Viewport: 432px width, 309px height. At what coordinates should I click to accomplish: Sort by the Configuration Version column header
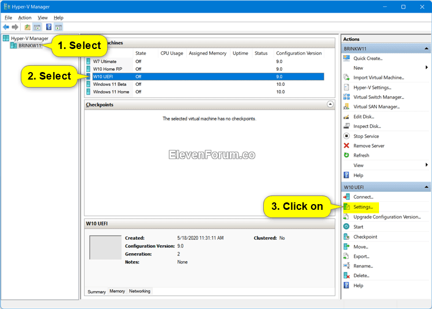tap(299, 53)
